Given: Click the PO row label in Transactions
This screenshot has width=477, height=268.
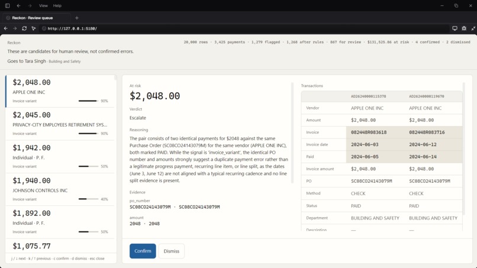Looking at the screenshot, I should [x=309, y=181].
